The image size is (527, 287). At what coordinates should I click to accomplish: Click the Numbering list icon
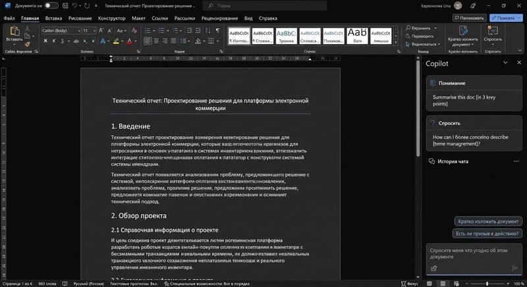pyautogui.click(x=161, y=30)
